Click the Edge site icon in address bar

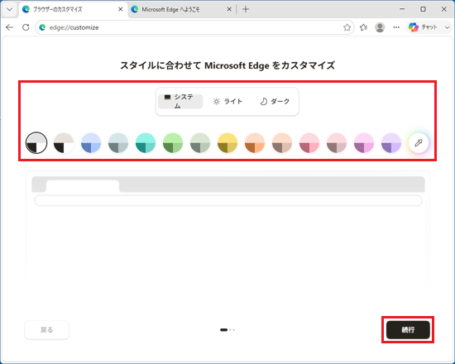42,27
